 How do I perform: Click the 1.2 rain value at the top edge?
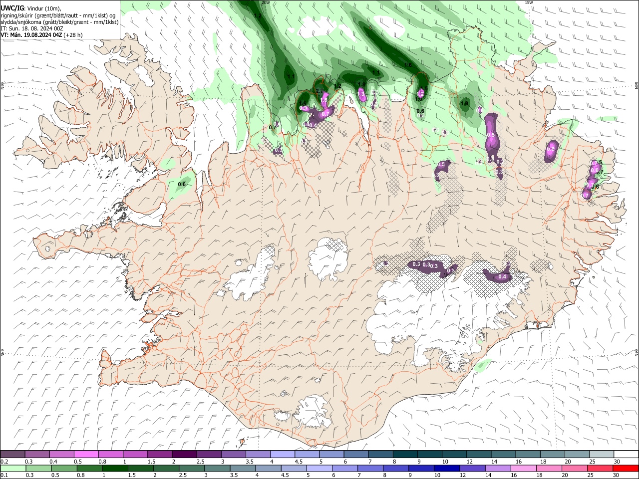258,16
